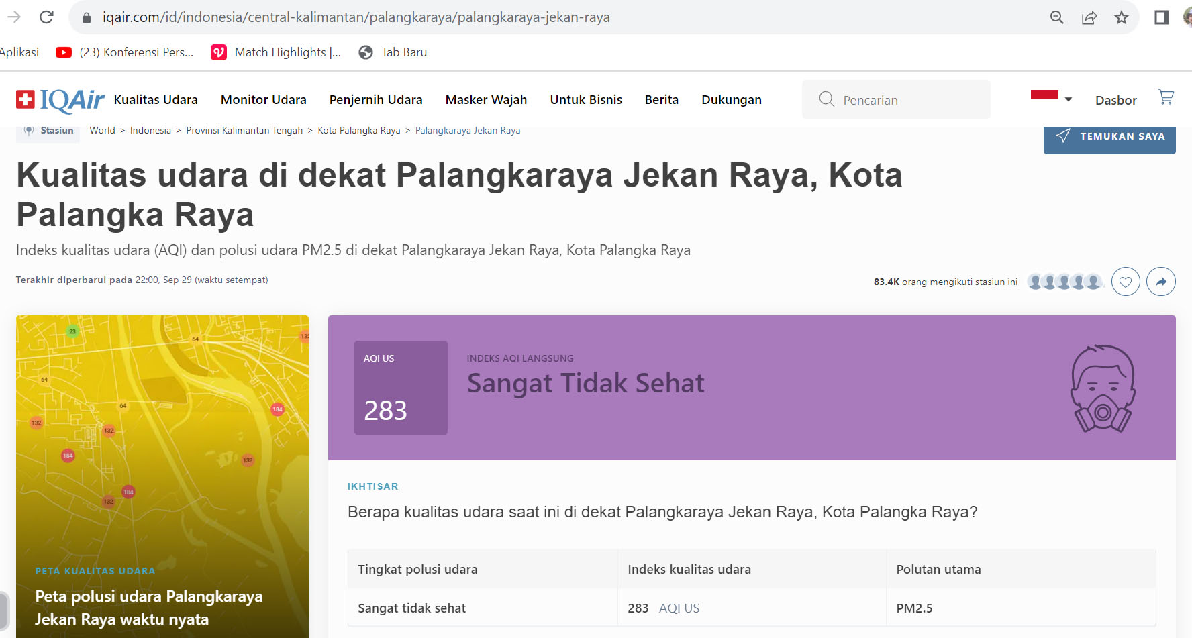Expand the Indonesian flag language dropdown
1192x638 pixels.
[1051, 99]
